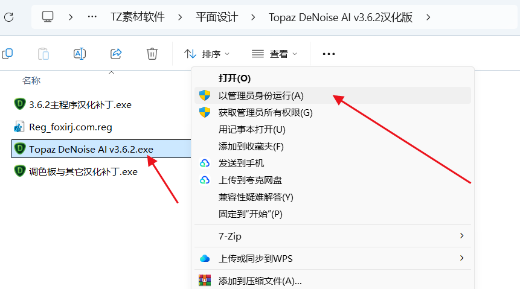
Task: Choose 获取管理员所有权限(G) menu entry
Action: coord(333,113)
